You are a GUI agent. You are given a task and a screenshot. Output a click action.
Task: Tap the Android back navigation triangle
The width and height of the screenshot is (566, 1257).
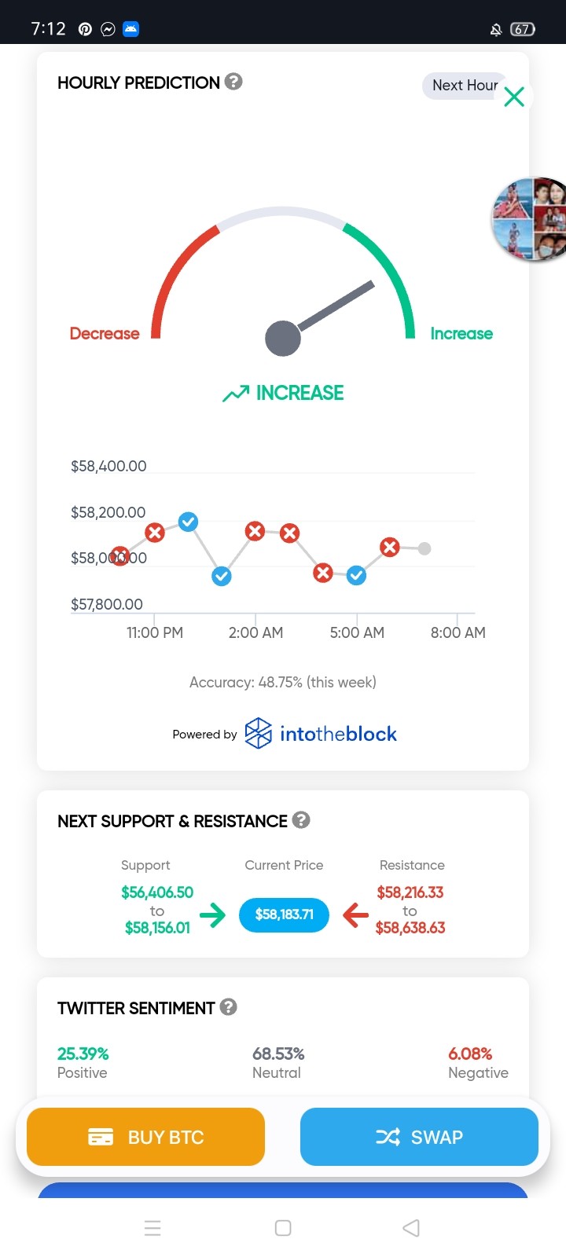[x=411, y=1228]
